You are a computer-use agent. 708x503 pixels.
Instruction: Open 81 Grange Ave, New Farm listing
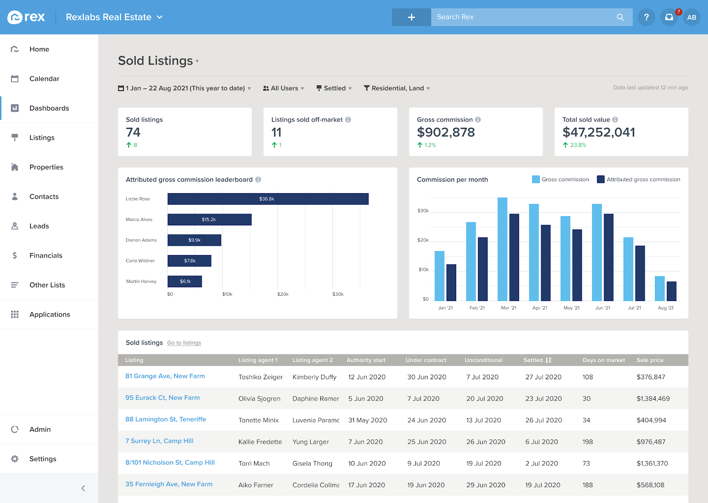165,376
